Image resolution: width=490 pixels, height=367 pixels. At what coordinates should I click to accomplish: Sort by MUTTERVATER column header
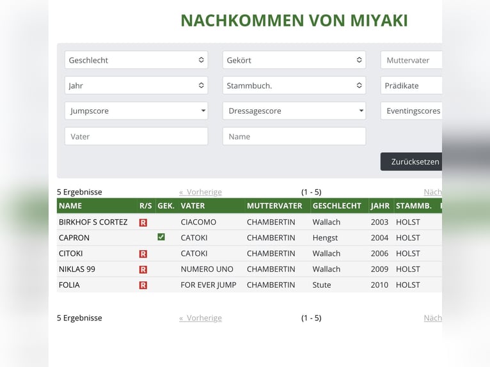tap(274, 206)
